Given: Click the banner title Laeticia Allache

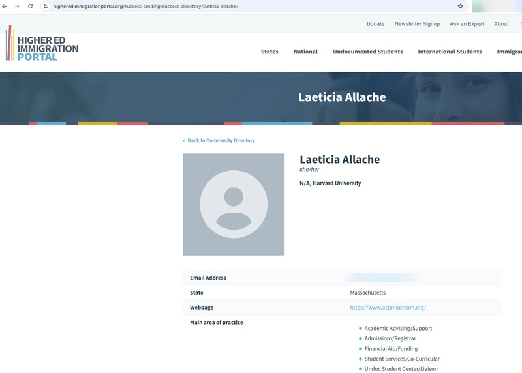Looking at the screenshot, I should coord(342,97).
